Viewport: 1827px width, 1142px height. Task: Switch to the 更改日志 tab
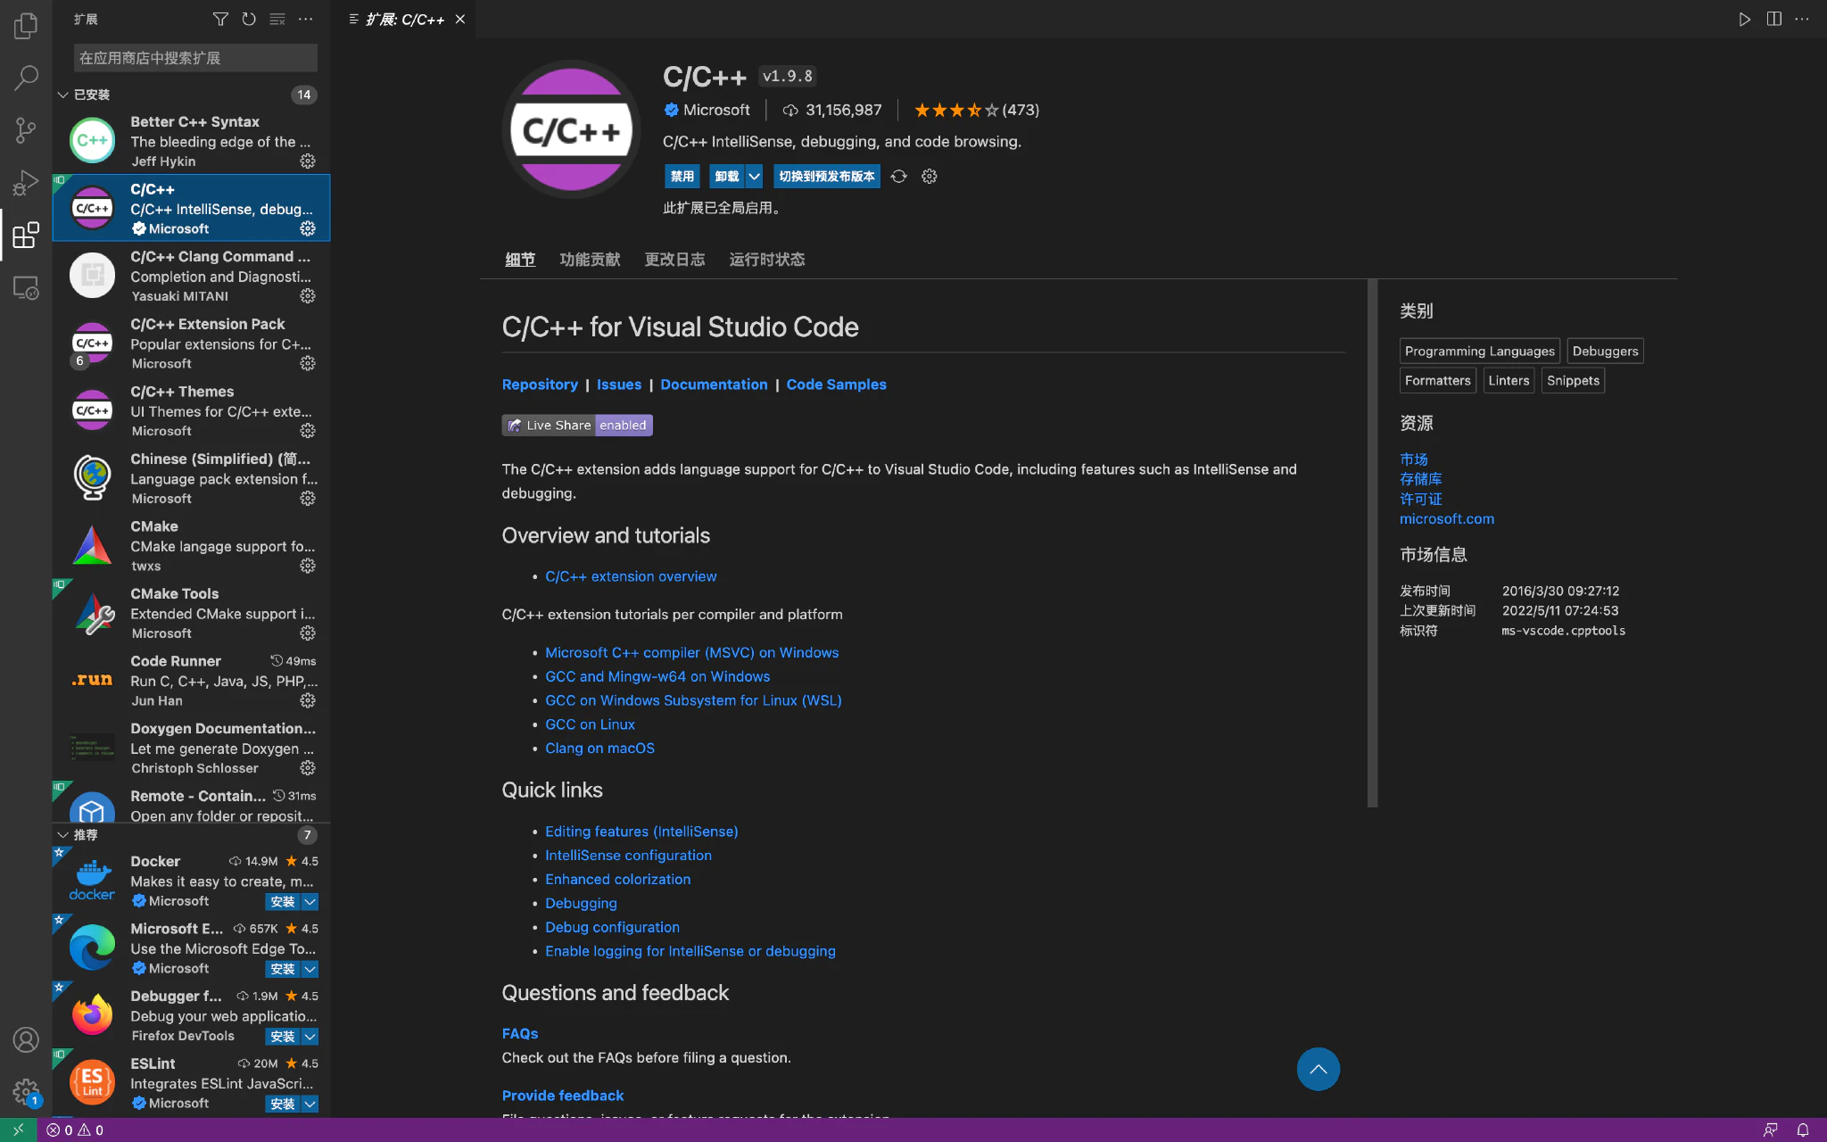(674, 259)
